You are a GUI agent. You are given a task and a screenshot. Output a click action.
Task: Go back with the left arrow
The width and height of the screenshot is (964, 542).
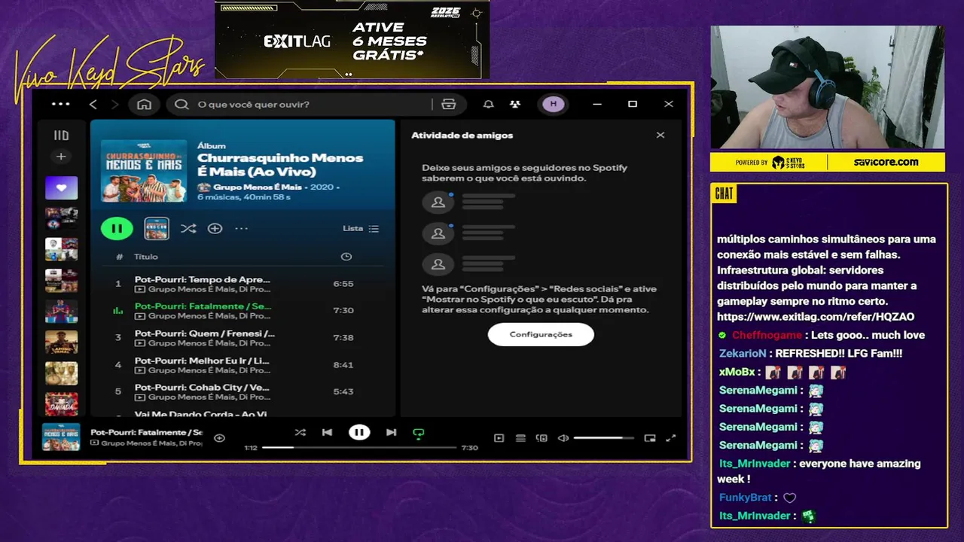(93, 104)
